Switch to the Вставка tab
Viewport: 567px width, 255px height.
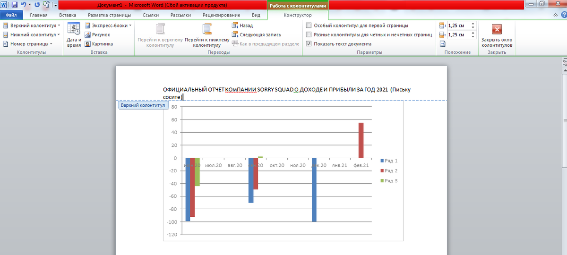(x=68, y=15)
